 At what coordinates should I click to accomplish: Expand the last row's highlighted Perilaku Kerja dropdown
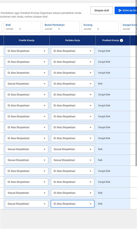click(x=73, y=204)
